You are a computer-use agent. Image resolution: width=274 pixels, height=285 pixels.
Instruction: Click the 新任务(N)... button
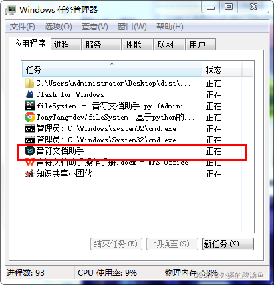tap(228, 244)
